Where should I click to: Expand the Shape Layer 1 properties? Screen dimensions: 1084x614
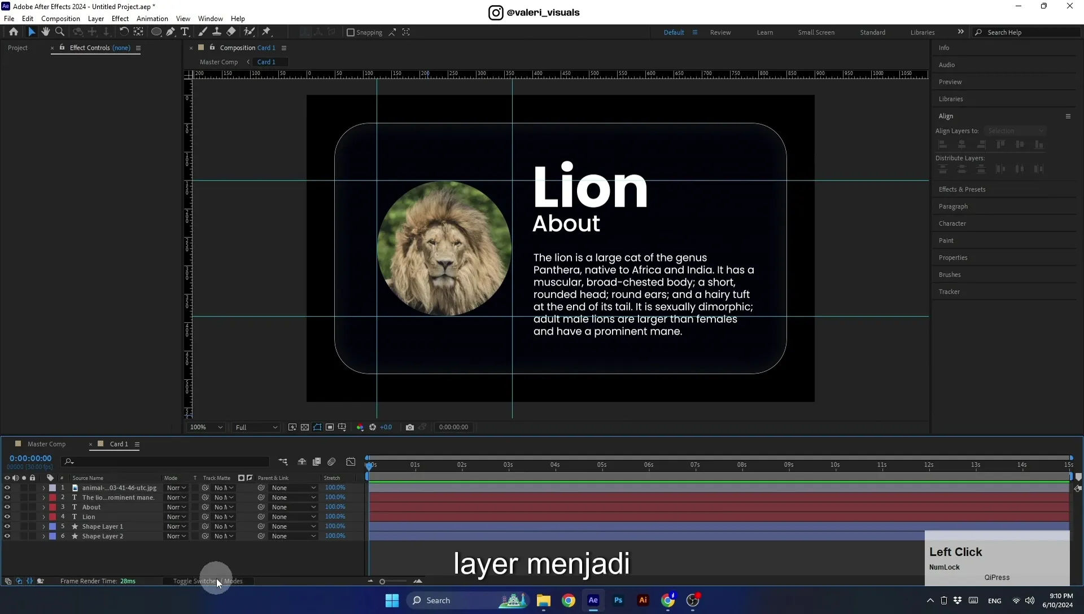[43, 527]
